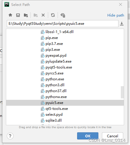Click file icon beside pyqt5-tools.exe

[x=43, y=68]
